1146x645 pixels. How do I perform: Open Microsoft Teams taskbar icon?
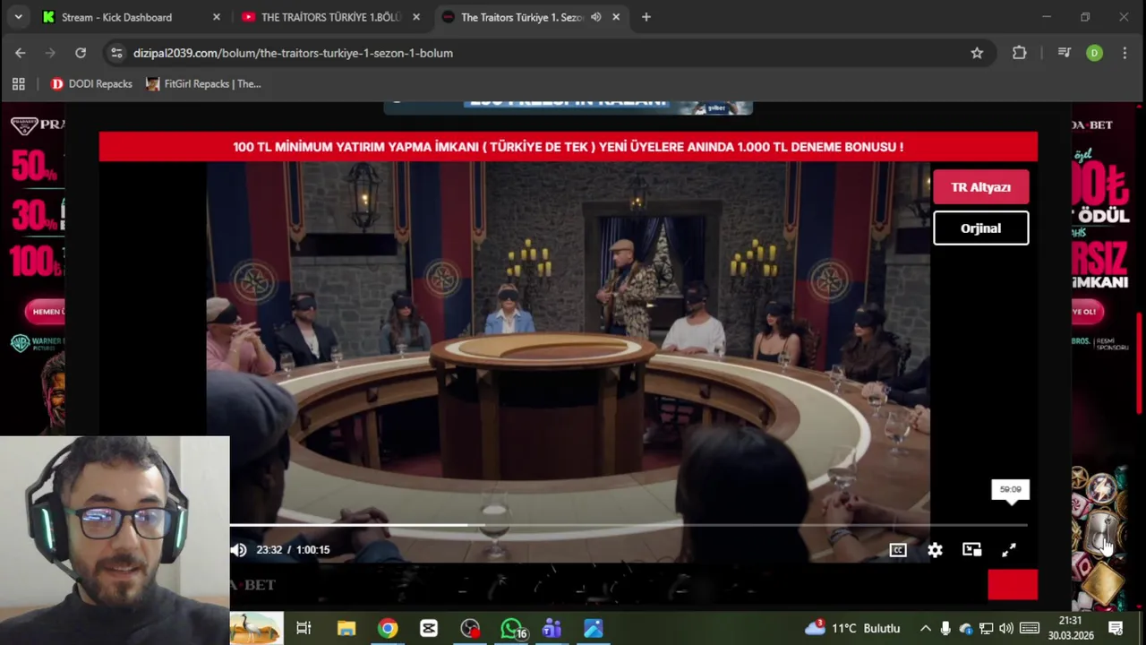point(552,629)
